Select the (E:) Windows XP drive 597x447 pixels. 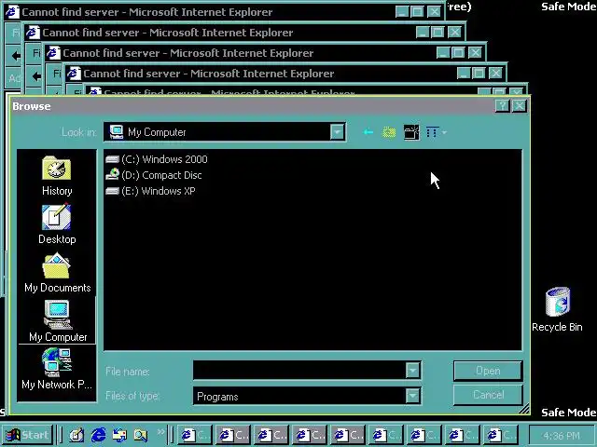pos(150,191)
